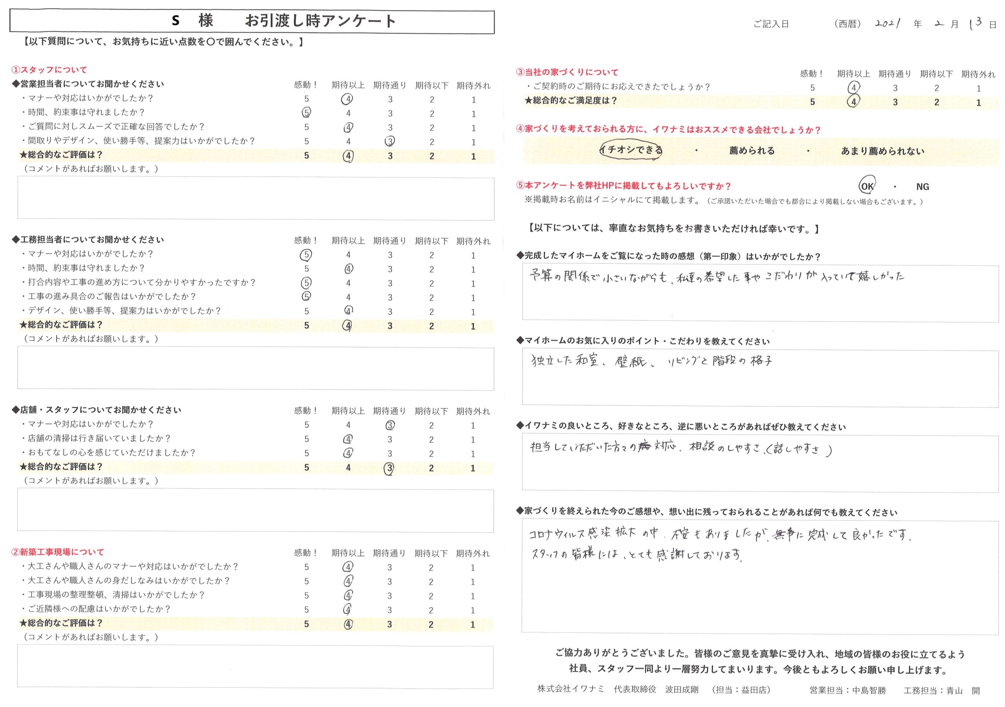Click the "◆イワナミの良いところ、好きなところ" heading
Image resolution: width=1005 pixels, height=707 pixels.
pos(682,426)
